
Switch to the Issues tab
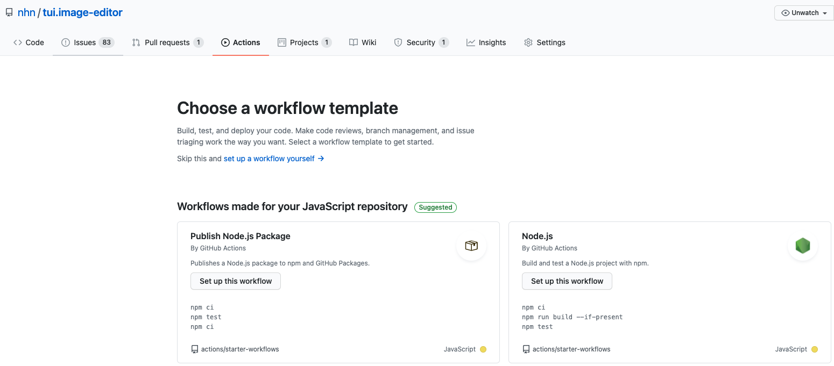tap(88, 42)
